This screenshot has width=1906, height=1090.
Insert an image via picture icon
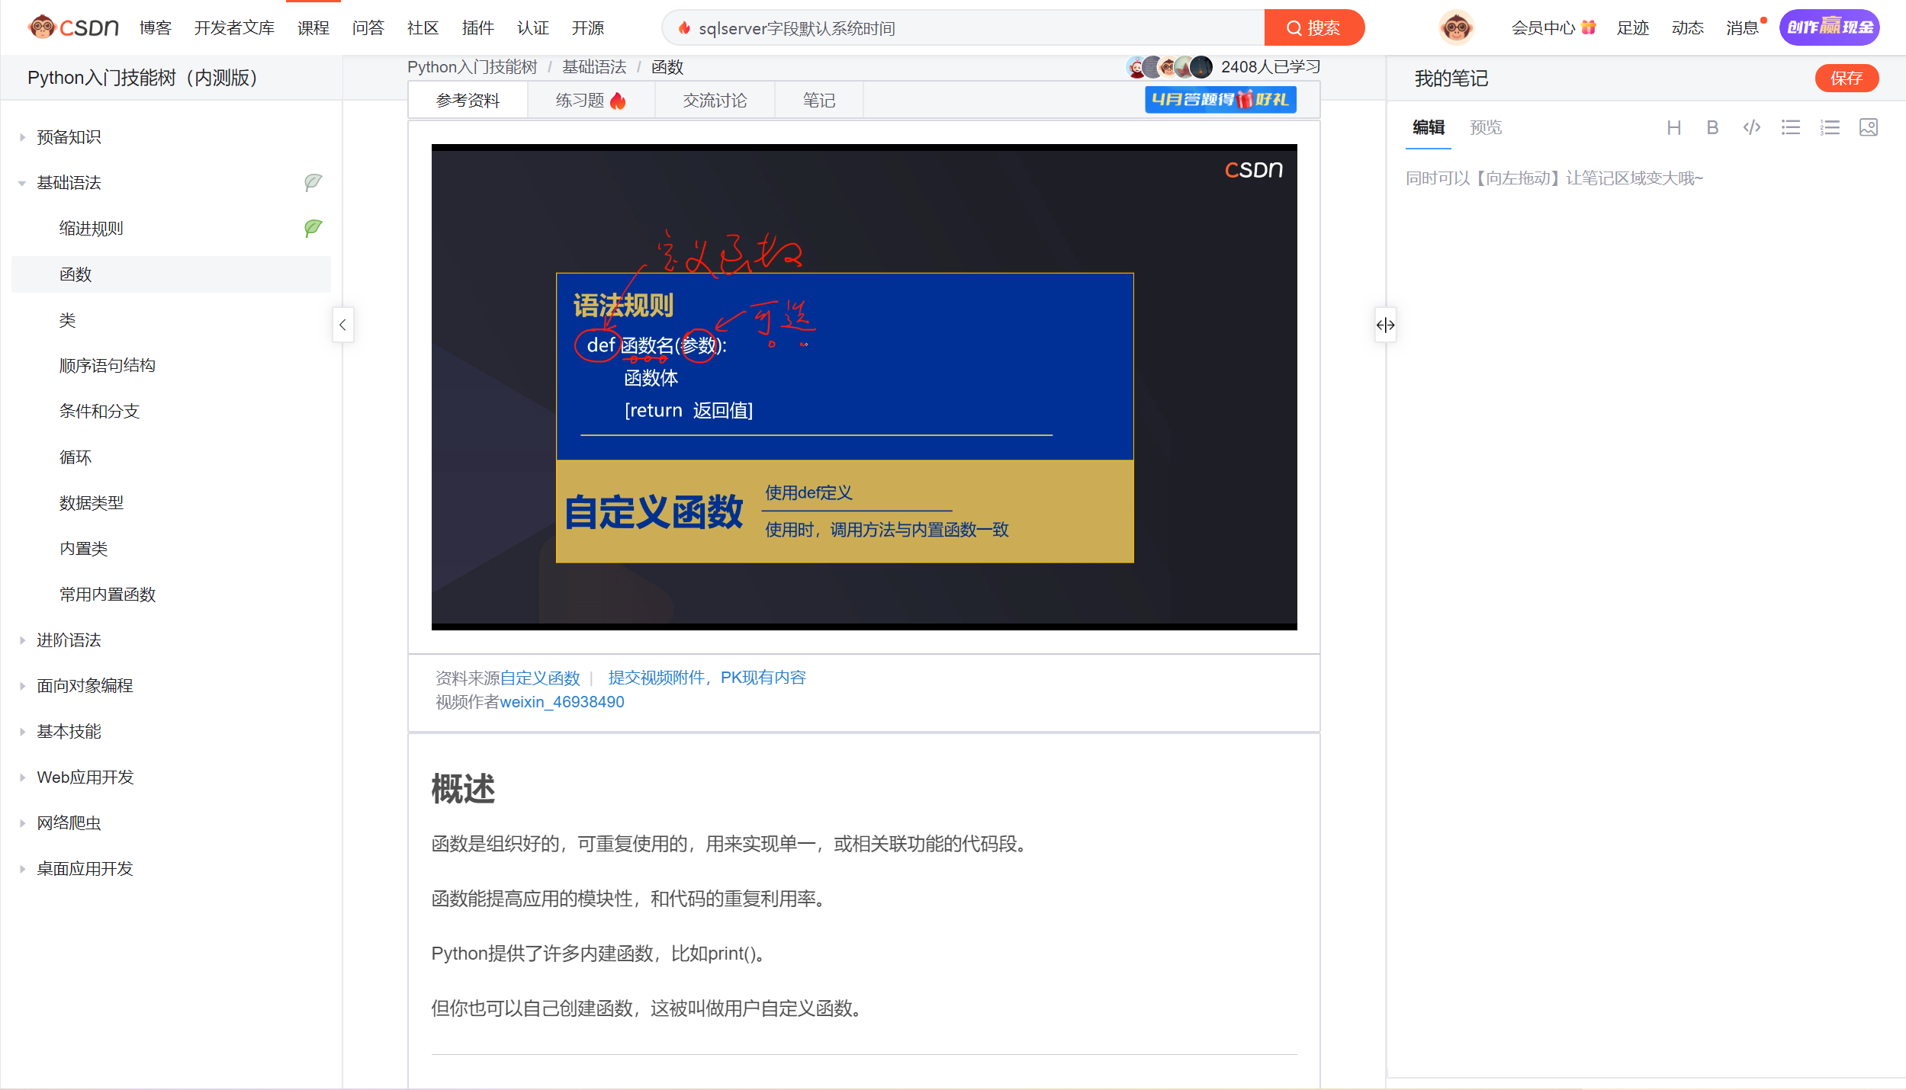click(1868, 127)
